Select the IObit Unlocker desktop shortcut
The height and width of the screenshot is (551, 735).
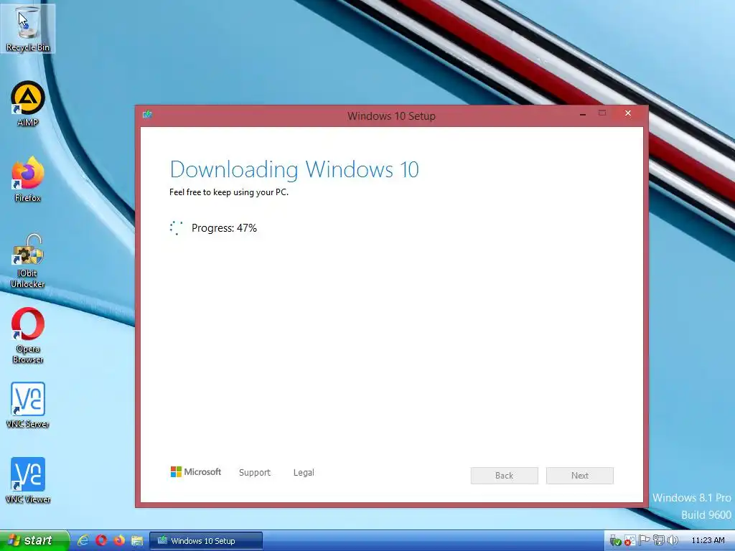click(x=28, y=260)
